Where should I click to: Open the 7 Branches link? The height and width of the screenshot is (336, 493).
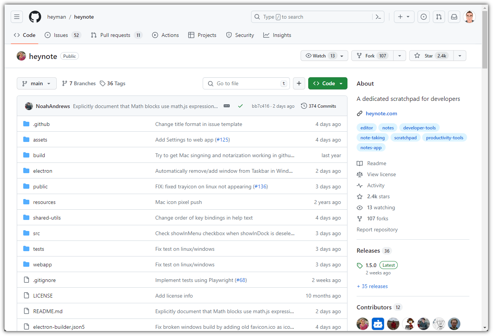[79, 83]
